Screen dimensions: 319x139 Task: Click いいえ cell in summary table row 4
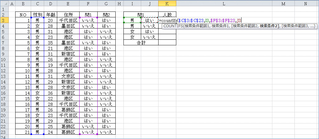150,26
